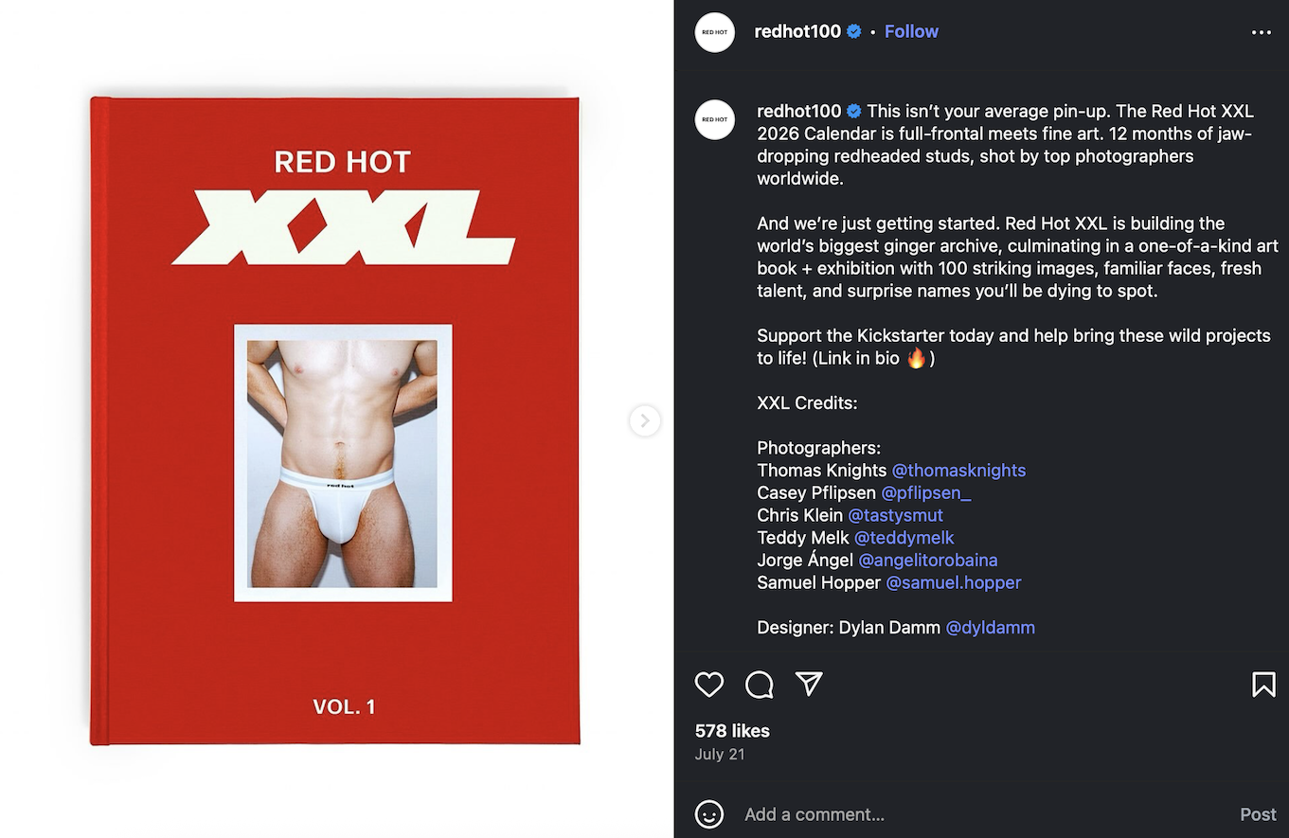Viewport: 1289px width, 838px height.
Task: Open comments via speech bubble icon
Action: click(760, 685)
